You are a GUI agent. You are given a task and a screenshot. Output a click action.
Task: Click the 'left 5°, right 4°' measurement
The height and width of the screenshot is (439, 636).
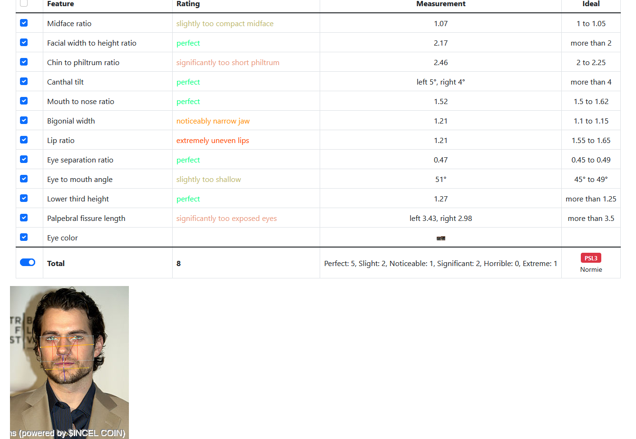pyautogui.click(x=441, y=82)
